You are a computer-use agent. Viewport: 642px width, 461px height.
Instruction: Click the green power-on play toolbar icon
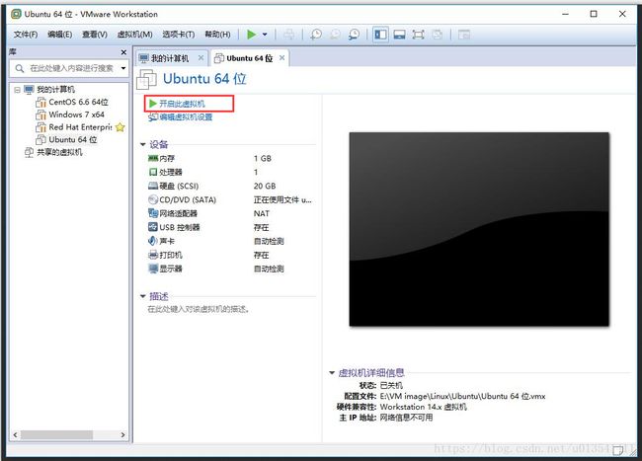[252, 35]
